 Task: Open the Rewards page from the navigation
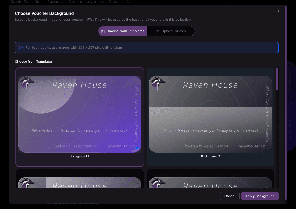(55, 2)
